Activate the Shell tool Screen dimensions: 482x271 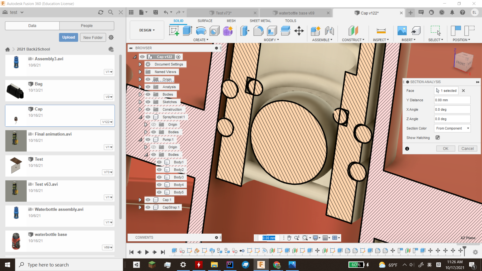tap(271, 31)
